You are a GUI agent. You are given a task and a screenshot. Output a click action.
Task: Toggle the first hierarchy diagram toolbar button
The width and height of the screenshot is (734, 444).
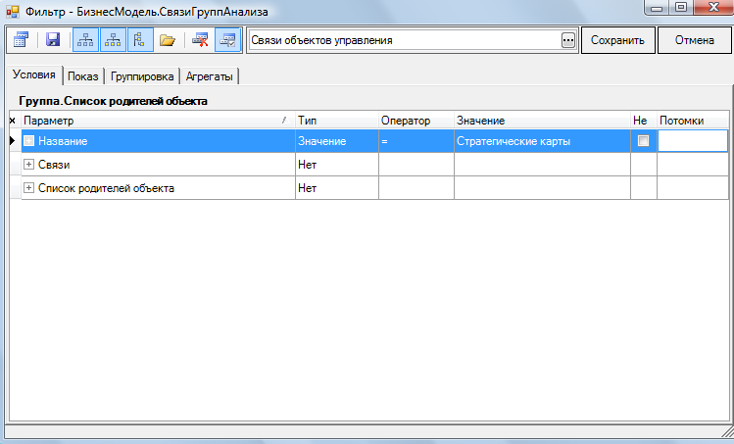[85, 40]
